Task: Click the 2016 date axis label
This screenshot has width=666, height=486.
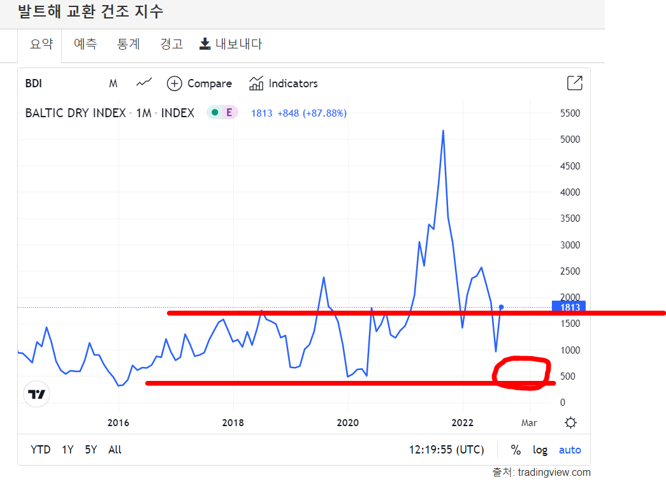Action: tap(118, 423)
